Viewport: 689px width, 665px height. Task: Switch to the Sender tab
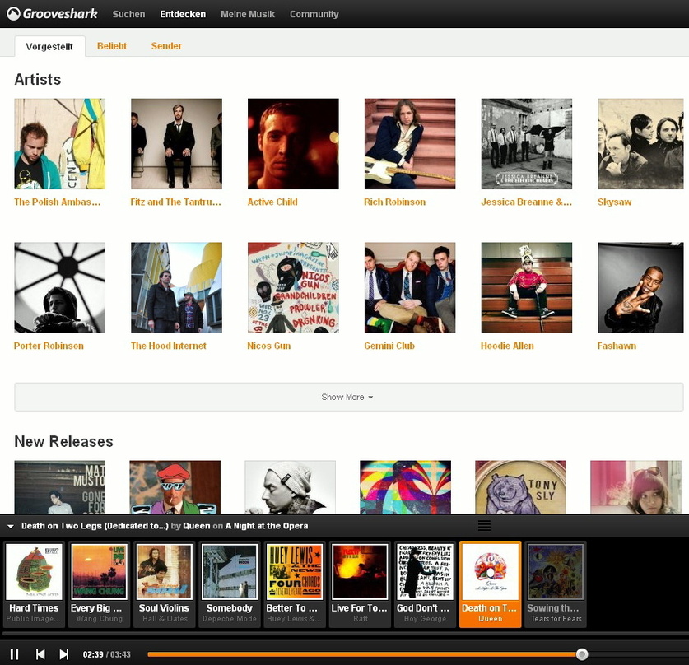(x=166, y=46)
